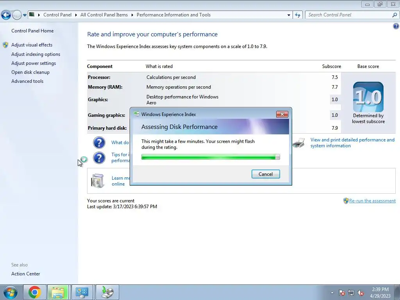Click the green assessment progress bar
The height and width of the screenshot is (300, 400).
coord(211,157)
